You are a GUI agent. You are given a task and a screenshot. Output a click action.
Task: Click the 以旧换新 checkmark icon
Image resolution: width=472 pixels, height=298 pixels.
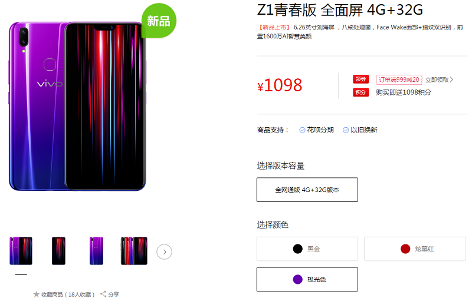(346, 130)
